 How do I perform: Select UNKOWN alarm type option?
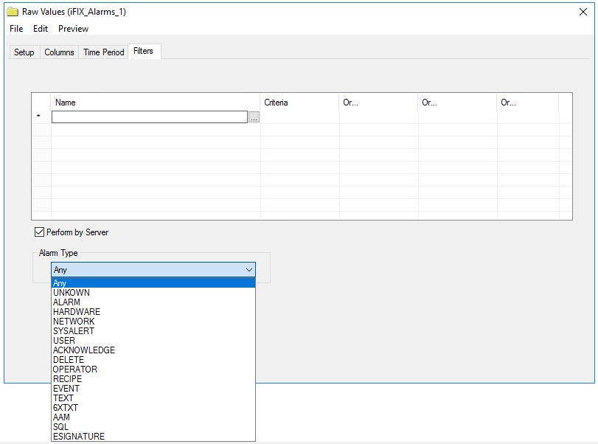(x=153, y=293)
